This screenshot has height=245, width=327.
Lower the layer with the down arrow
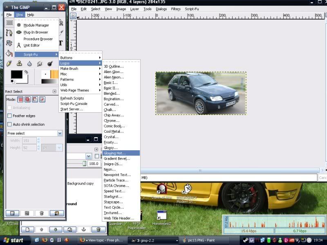[x=56, y=229]
